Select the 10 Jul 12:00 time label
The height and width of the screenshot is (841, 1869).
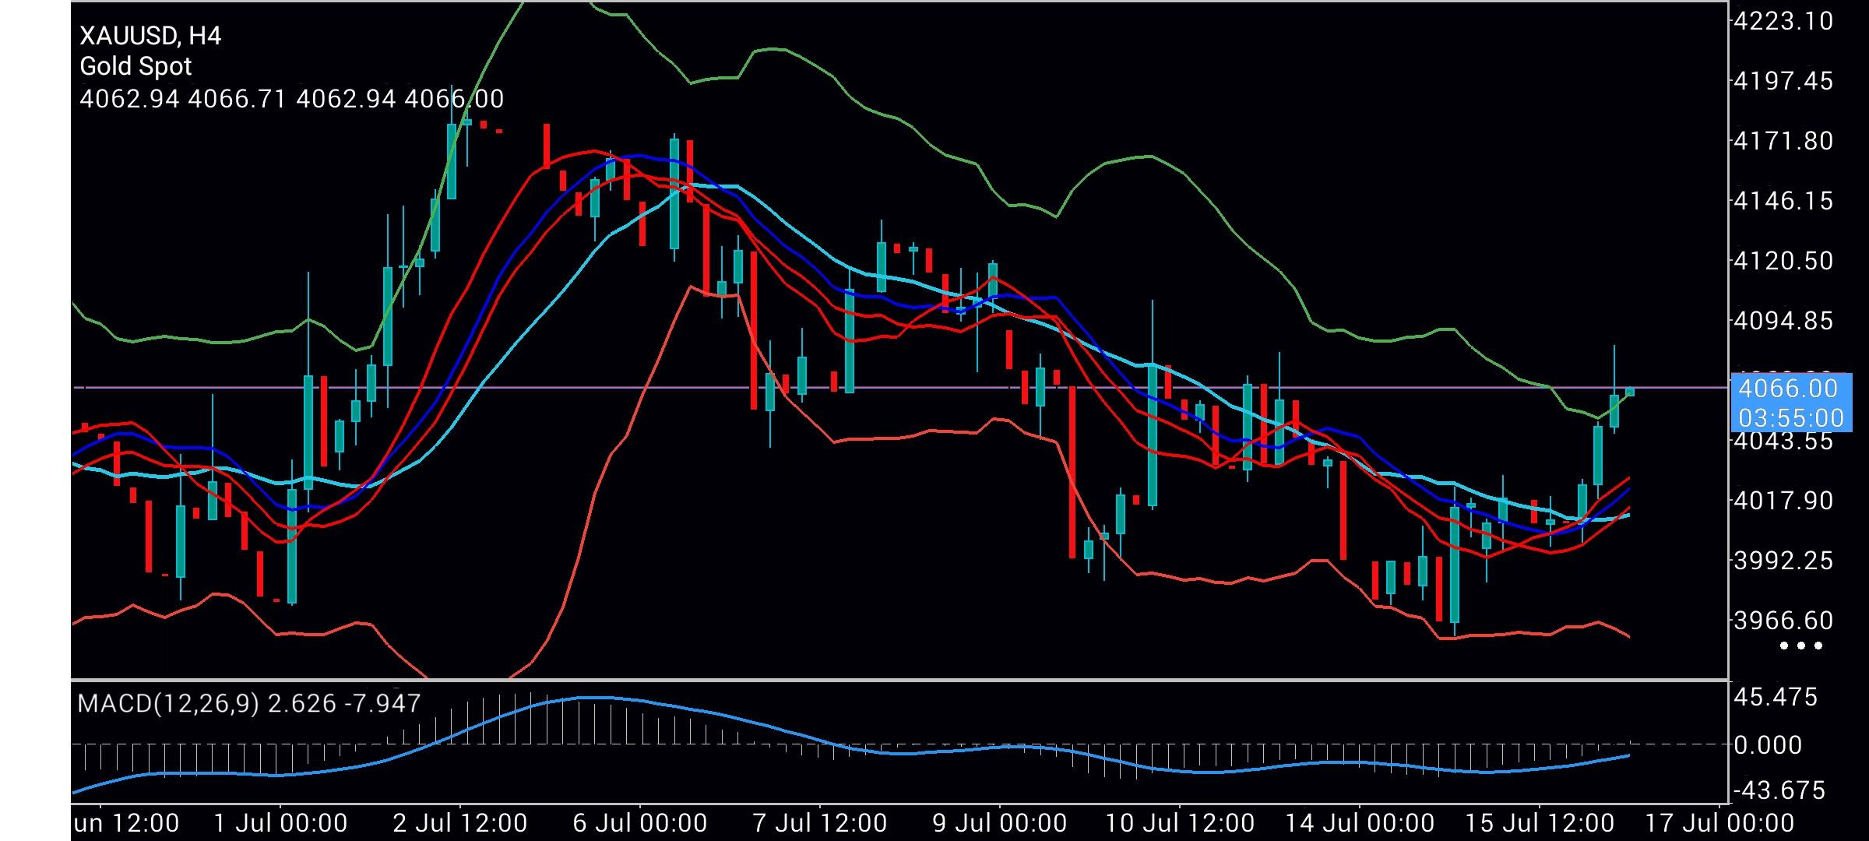click(1180, 823)
